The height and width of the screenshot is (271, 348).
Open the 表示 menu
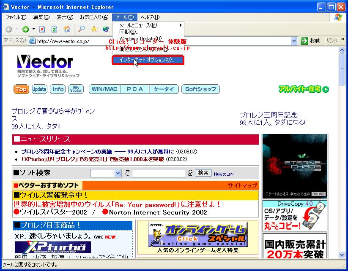65,17
